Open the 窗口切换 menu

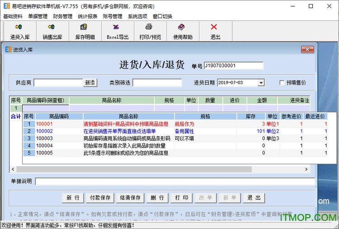(x=162, y=16)
